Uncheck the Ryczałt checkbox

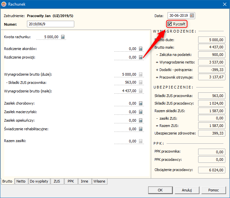click(170, 24)
